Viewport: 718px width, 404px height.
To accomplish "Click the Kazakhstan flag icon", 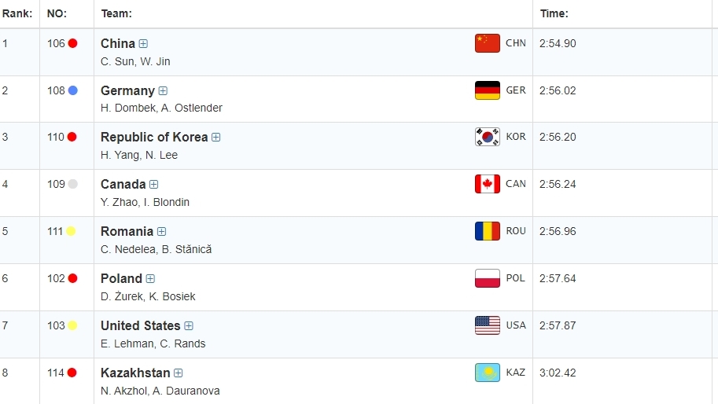I will tap(488, 373).
